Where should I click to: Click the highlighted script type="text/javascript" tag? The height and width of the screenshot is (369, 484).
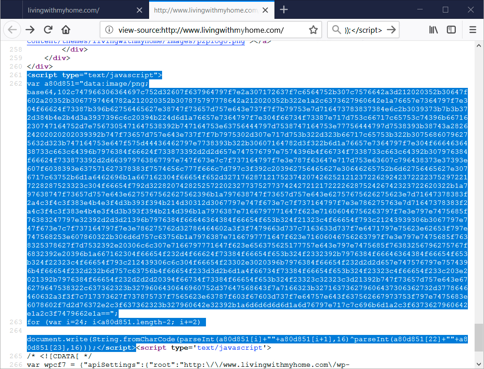point(94,75)
